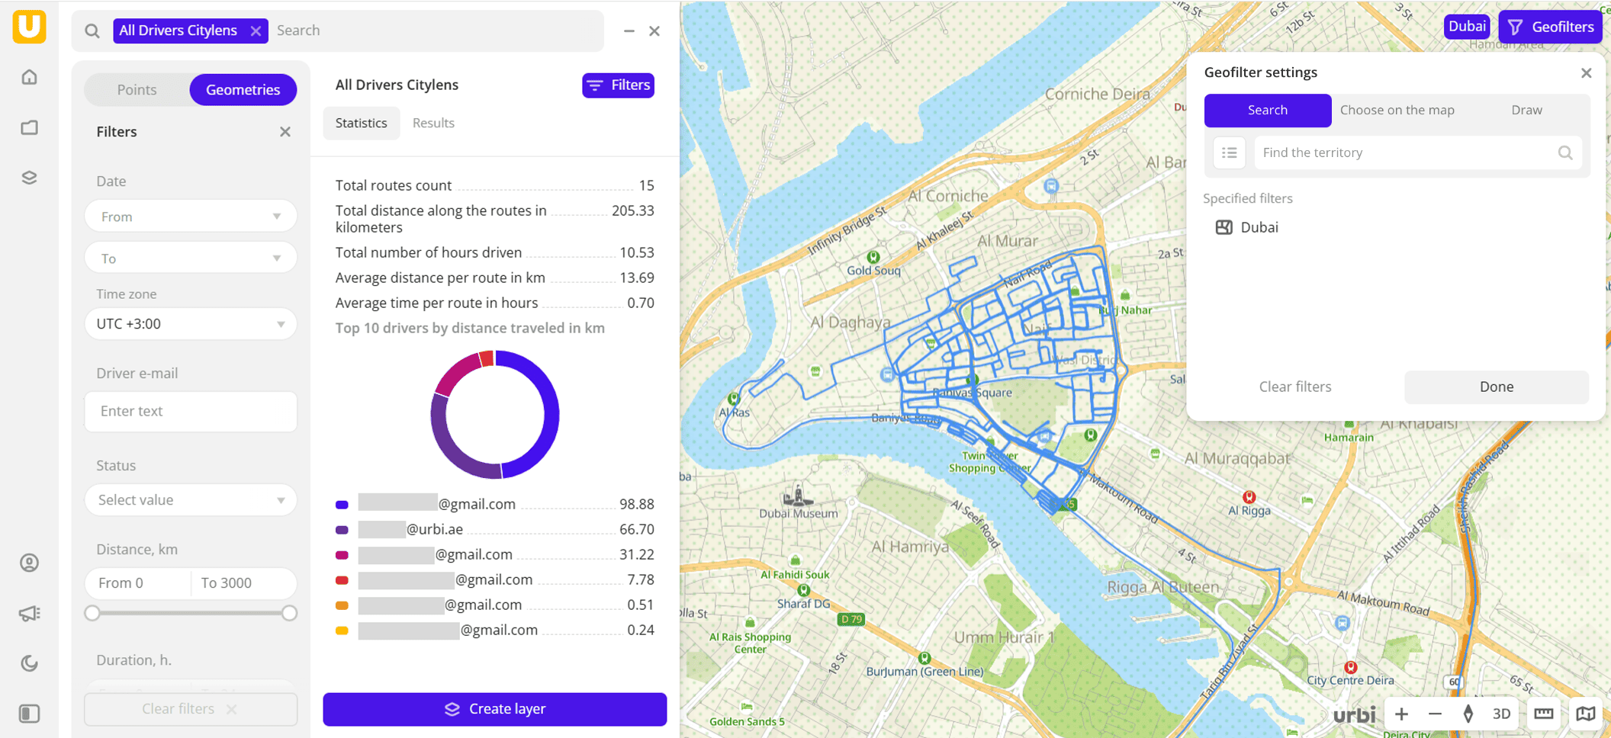The image size is (1611, 738).
Task: Toggle 3D map view
Action: pos(1501,714)
